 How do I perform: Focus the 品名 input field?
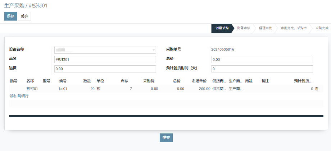(105, 60)
